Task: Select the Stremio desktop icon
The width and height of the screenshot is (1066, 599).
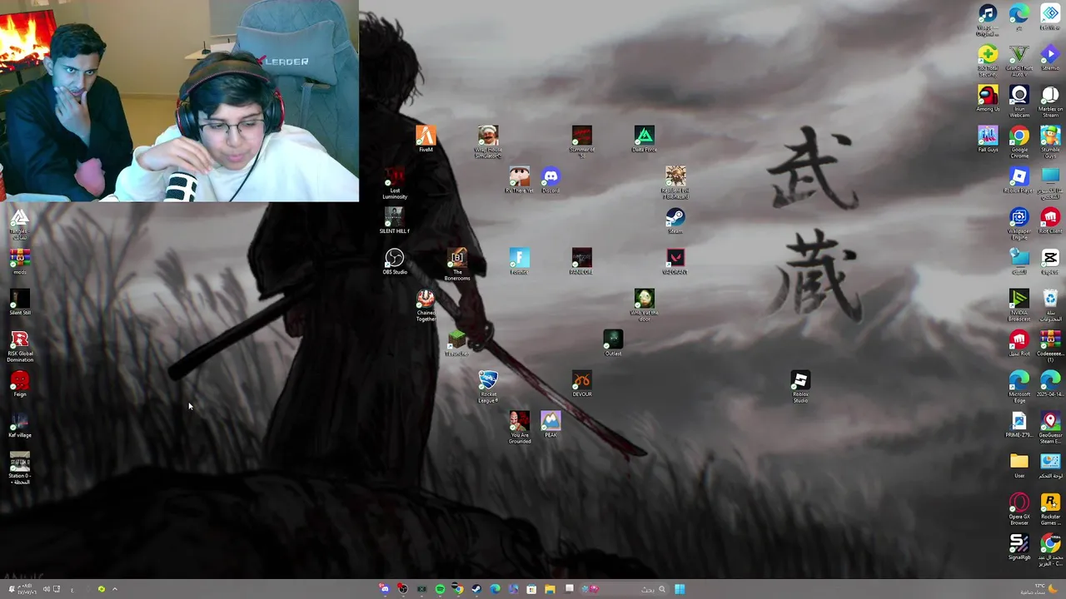Action: coord(1050,57)
